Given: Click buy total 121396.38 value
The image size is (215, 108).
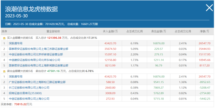Looking at the screenshot, I should tap(54, 38).
